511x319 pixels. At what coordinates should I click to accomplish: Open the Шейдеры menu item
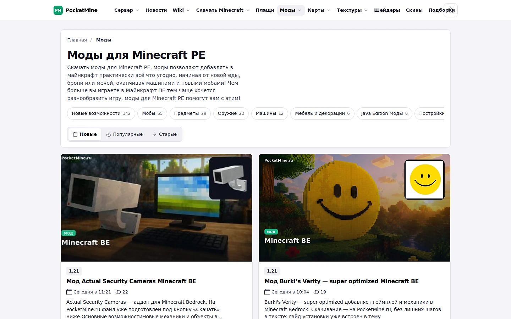[x=387, y=10]
